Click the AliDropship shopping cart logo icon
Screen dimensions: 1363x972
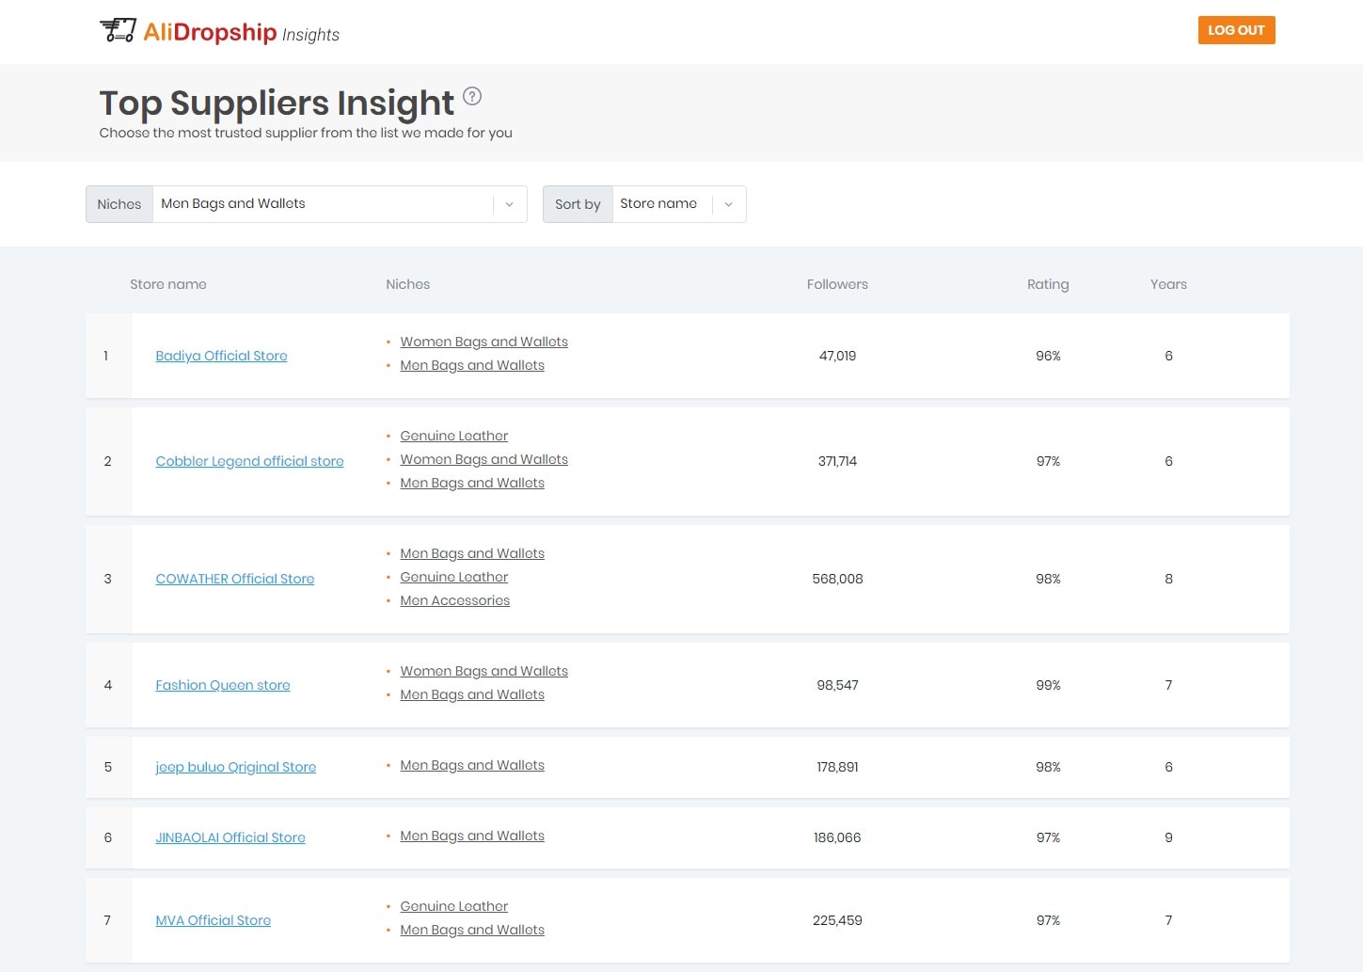tap(118, 31)
